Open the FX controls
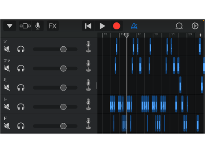The height and width of the screenshot is (153, 205). 53,26
